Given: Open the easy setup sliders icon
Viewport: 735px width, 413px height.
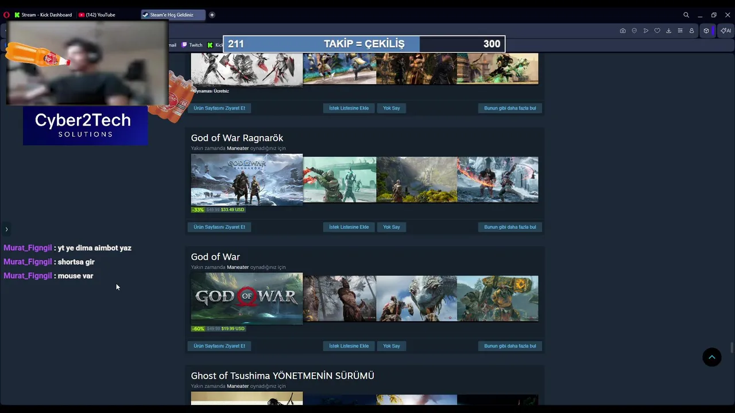Looking at the screenshot, I should coord(680,30).
